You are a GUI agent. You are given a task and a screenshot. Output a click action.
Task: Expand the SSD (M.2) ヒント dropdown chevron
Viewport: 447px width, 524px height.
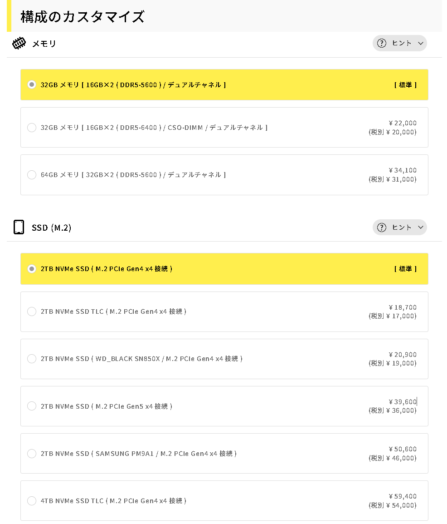click(421, 227)
